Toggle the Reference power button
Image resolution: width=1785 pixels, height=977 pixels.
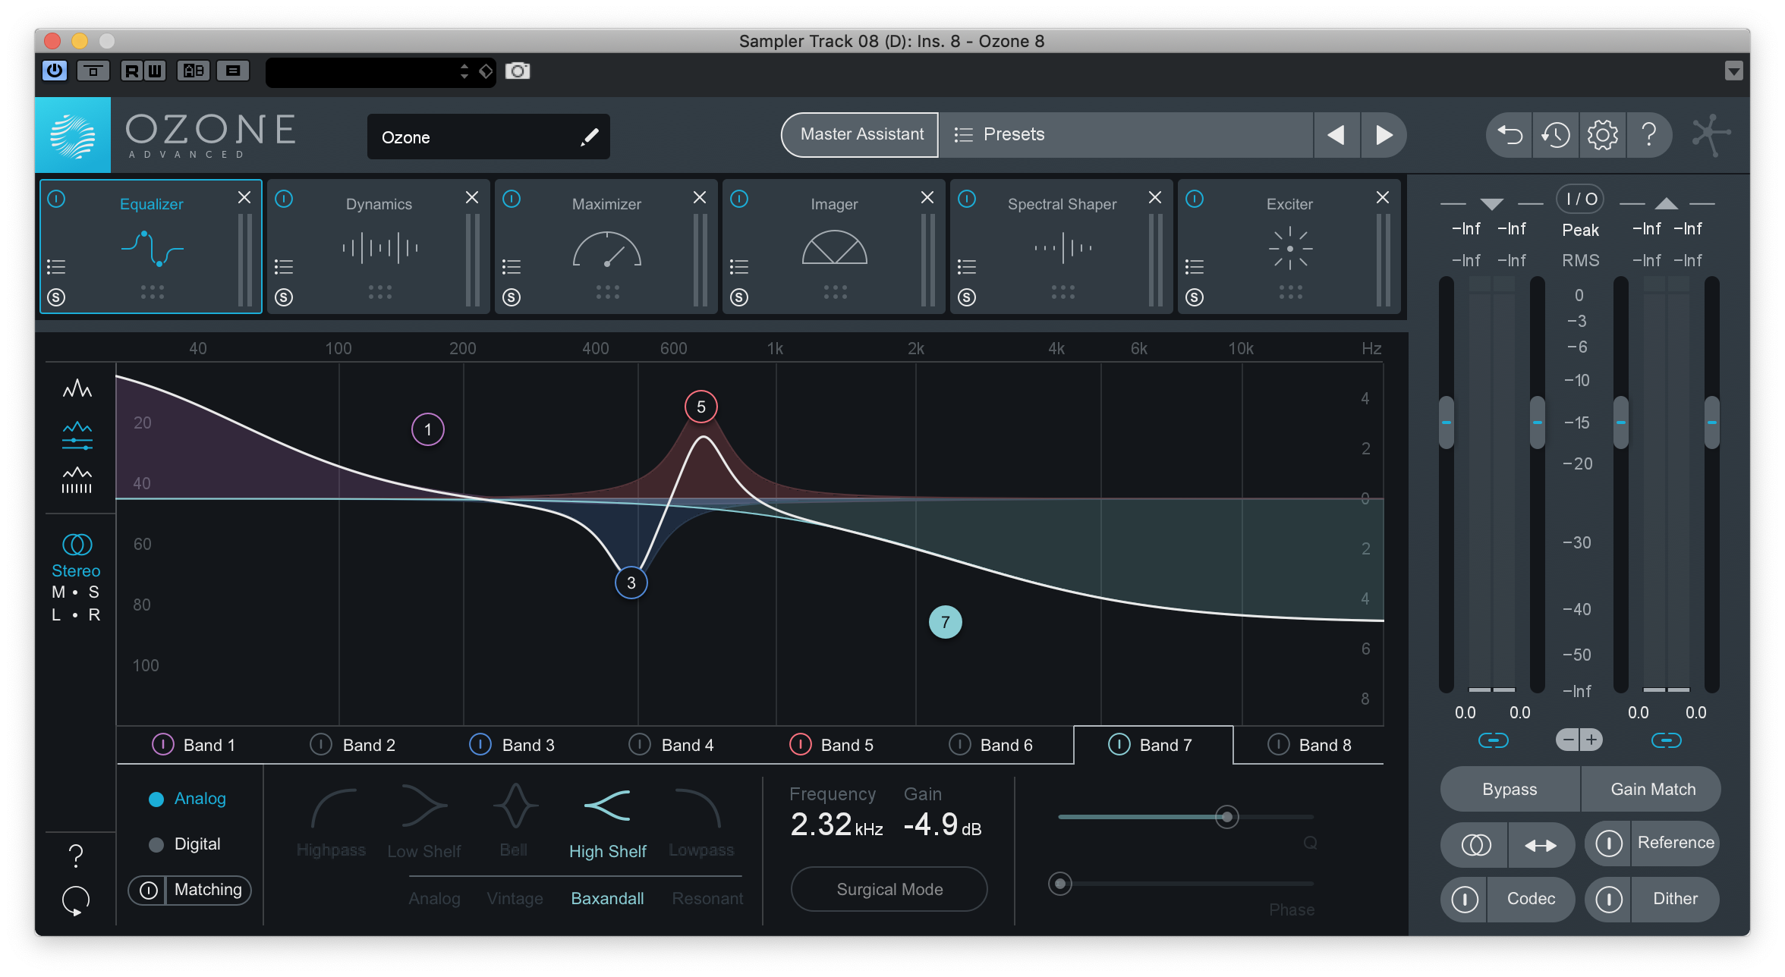(x=1608, y=843)
